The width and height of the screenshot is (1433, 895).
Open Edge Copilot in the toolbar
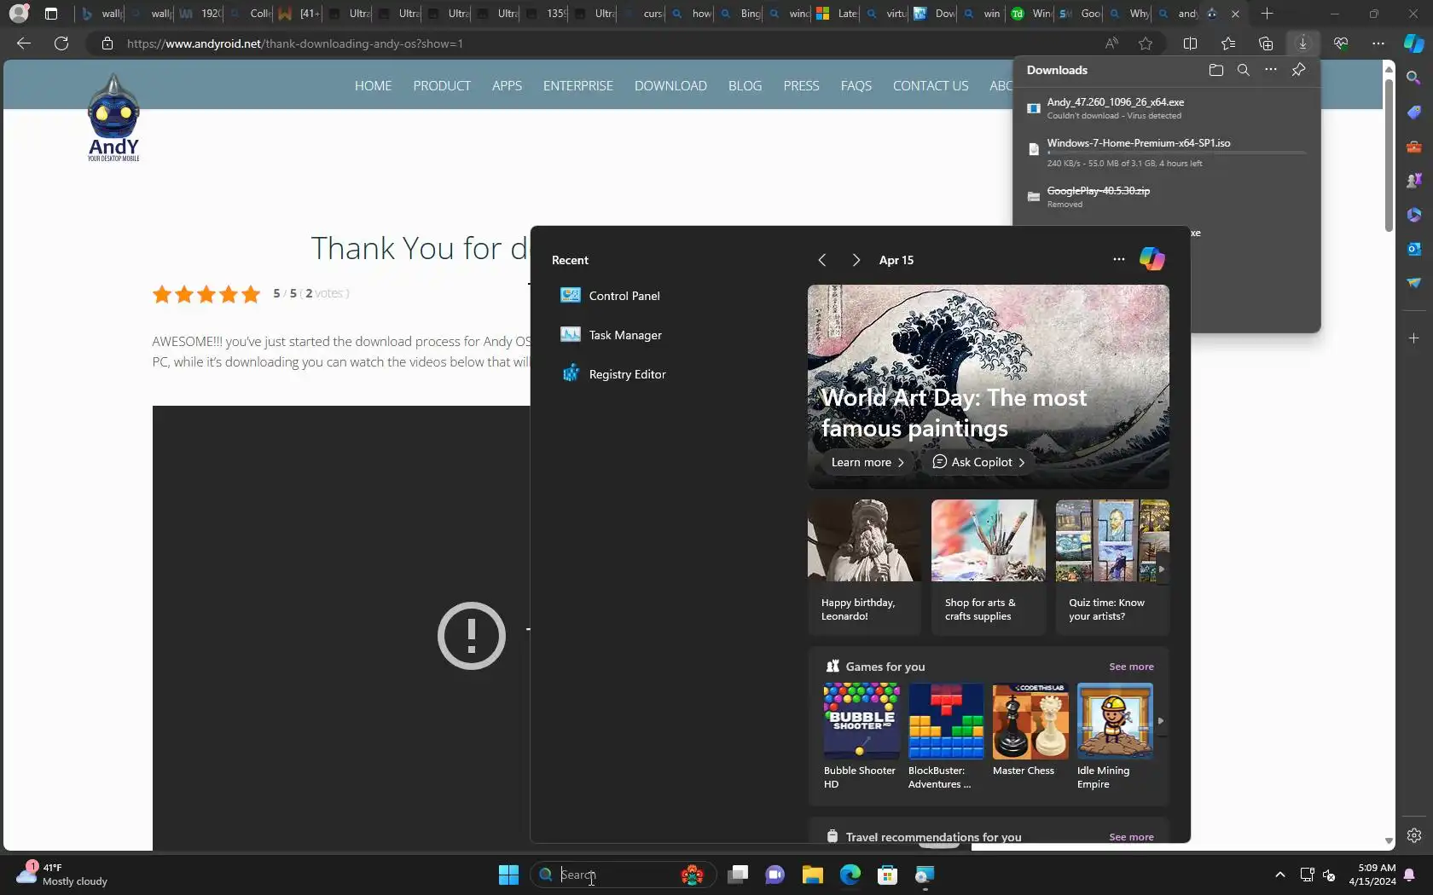tap(1413, 43)
